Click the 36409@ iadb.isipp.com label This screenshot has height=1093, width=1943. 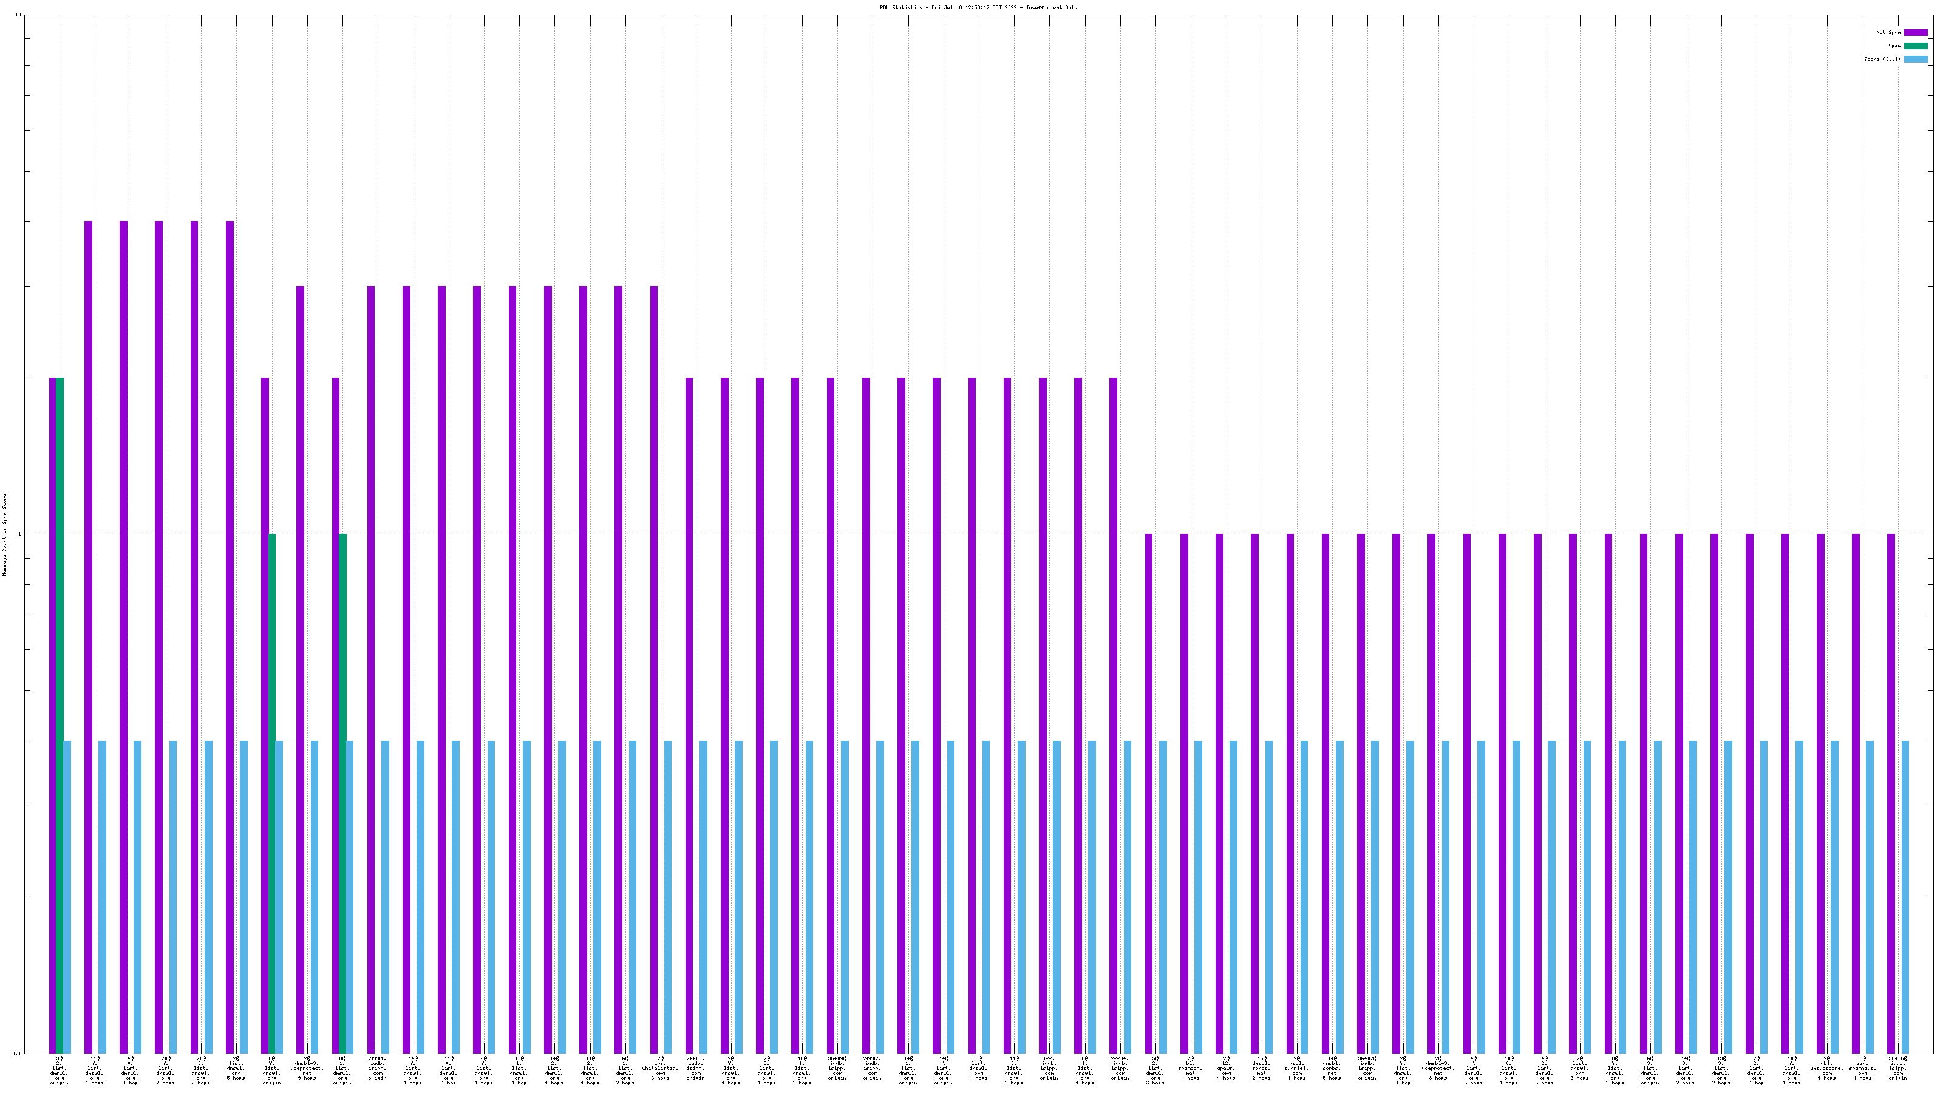point(837,1068)
